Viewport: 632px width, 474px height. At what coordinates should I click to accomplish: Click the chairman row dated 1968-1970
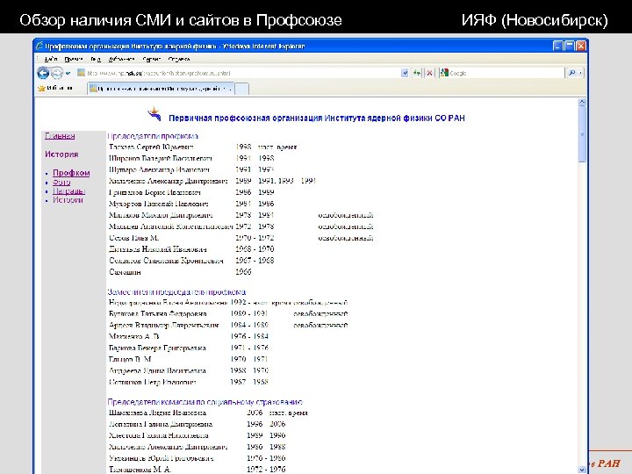[x=191, y=249]
